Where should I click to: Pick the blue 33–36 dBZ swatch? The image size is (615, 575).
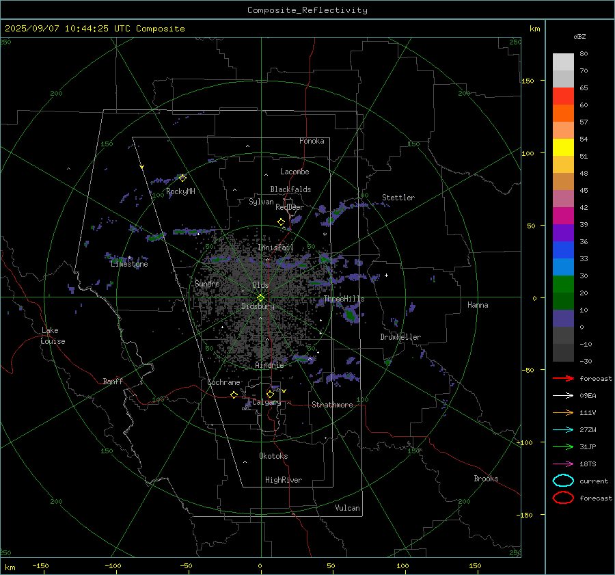[x=563, y=250]
